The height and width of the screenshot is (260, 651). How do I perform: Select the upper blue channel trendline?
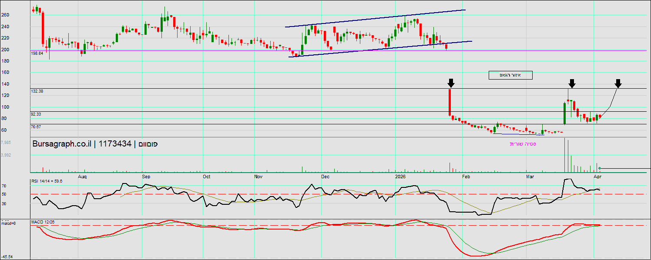(374, 18)
